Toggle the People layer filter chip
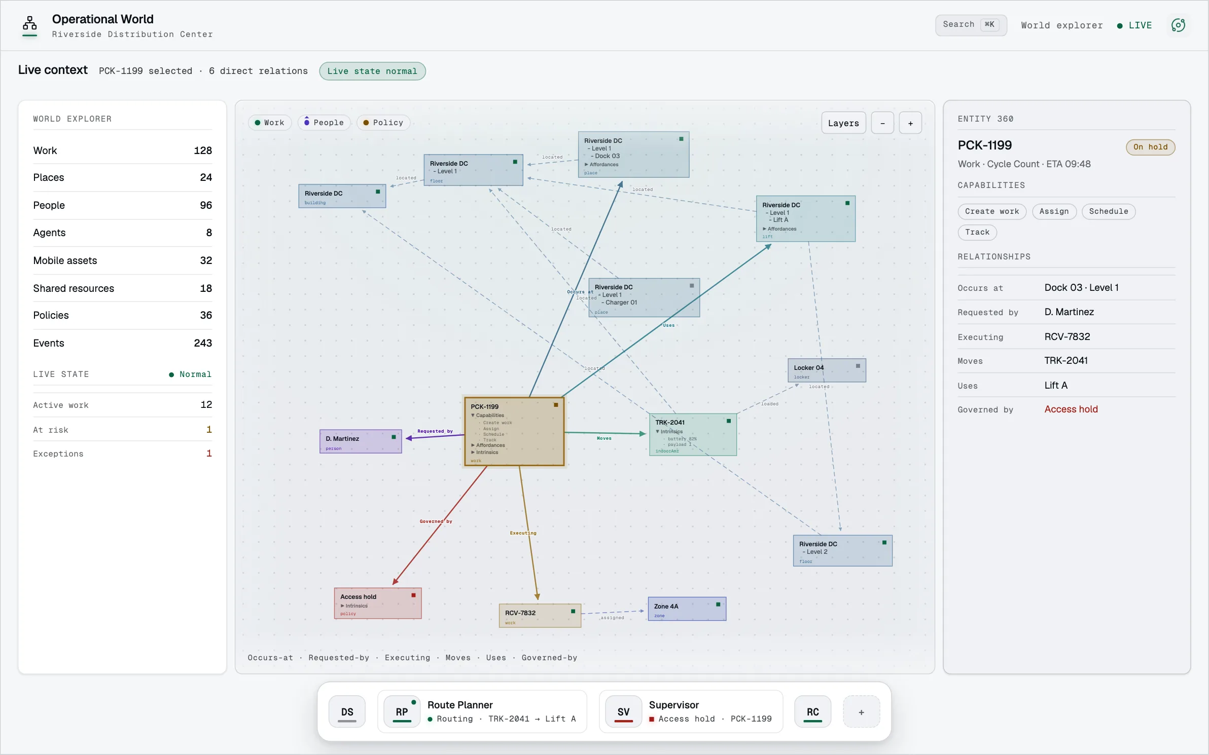Viewport: 1209px width, 755px height. pos(324,123)
